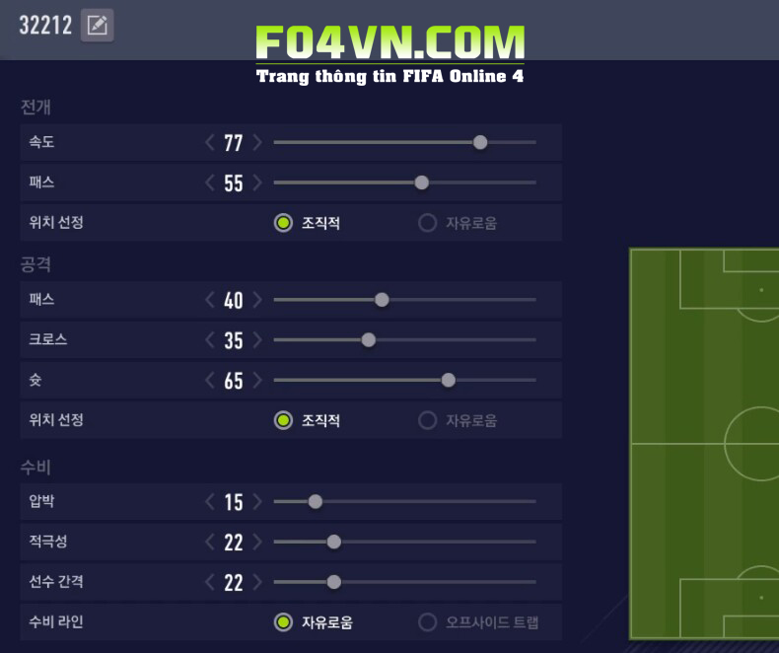This screenshot has height=653, width=779.
Task: Decrease build-up 패스 value of 55
Action: coord(209,182)
